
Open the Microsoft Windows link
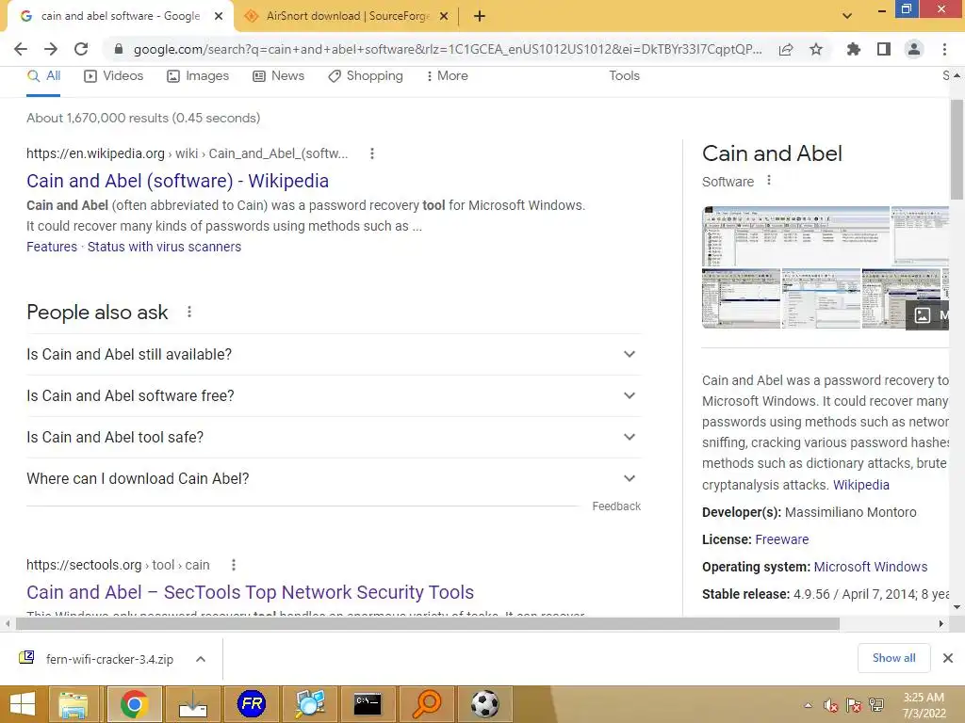(x=870, y=567)
